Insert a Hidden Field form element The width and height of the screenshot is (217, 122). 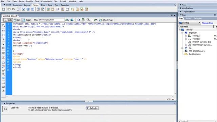[x=14, y=9]
